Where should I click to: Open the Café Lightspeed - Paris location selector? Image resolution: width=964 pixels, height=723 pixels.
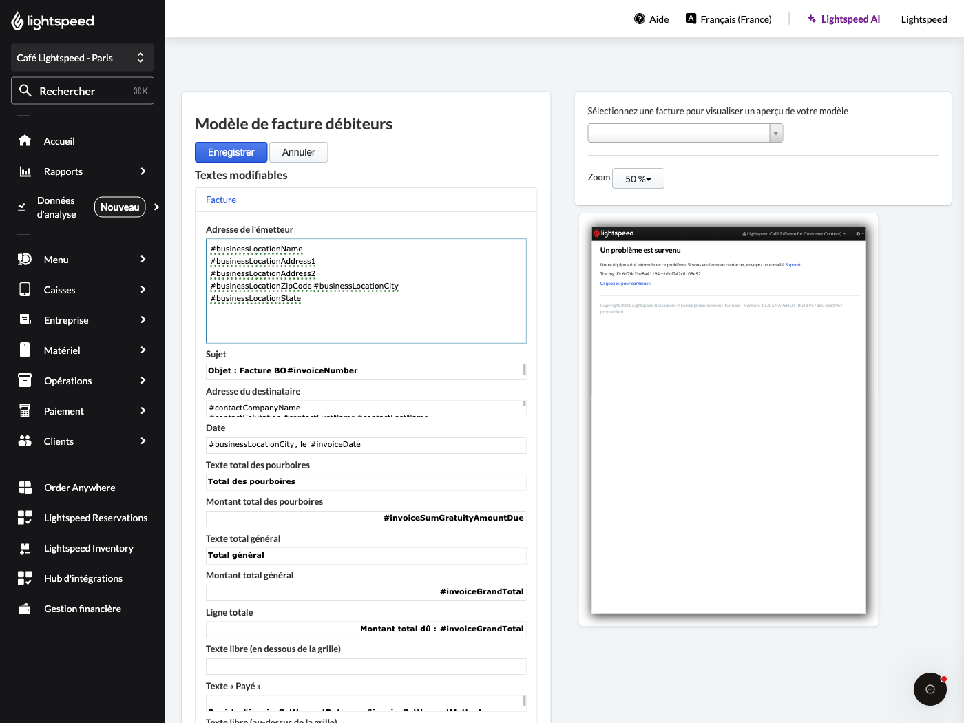click(83, 58)
